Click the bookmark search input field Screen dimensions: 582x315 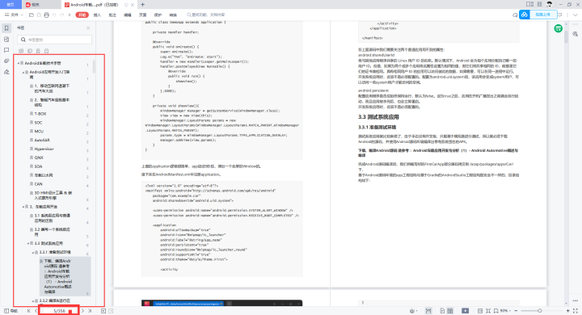[x=55, y=40]
